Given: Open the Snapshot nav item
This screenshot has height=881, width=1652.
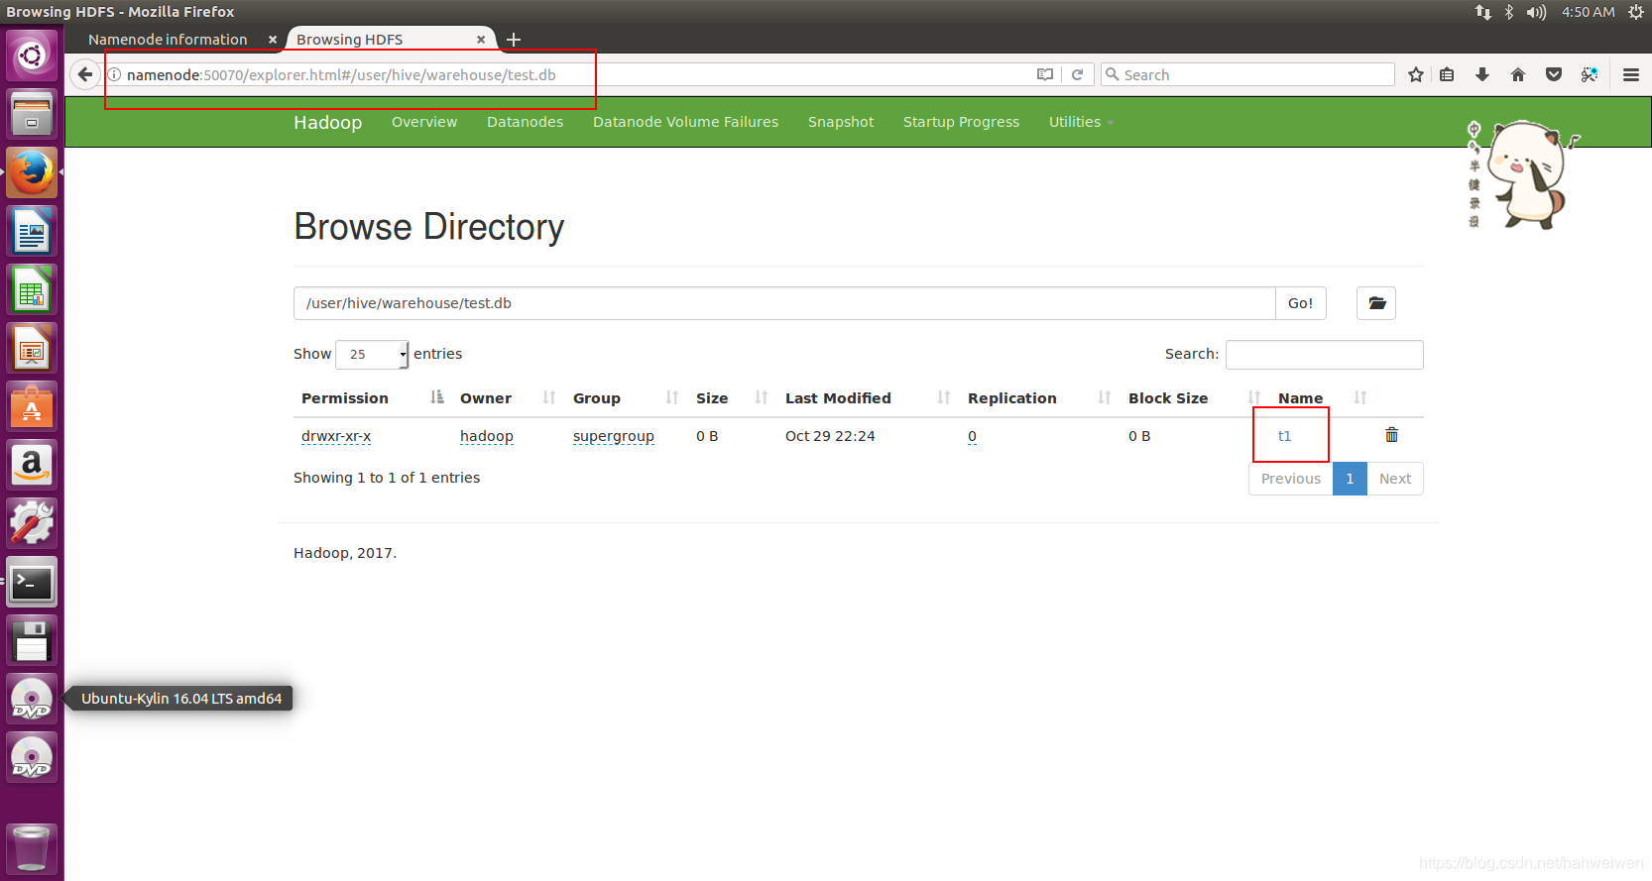Looking at the screenshot, I should click(x=841, y=122).
